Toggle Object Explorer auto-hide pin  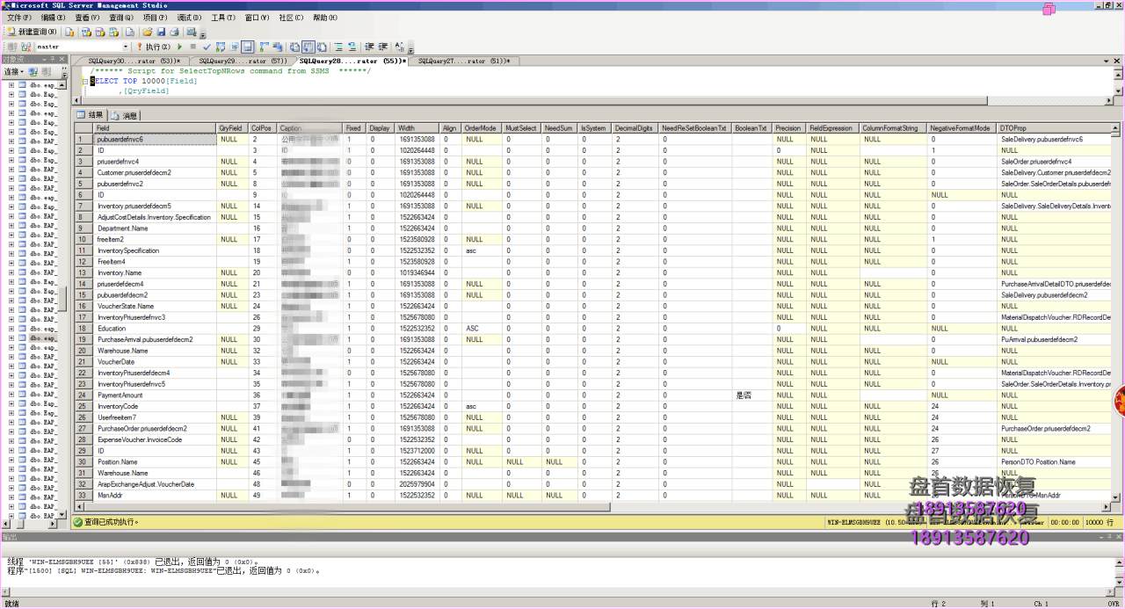click(53, 59)
